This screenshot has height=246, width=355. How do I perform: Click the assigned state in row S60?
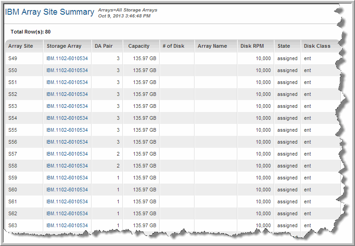287,190
